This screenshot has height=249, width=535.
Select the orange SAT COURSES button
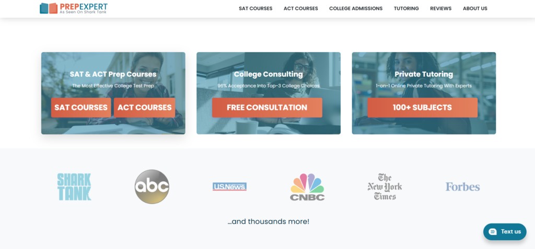coord(81,107)
